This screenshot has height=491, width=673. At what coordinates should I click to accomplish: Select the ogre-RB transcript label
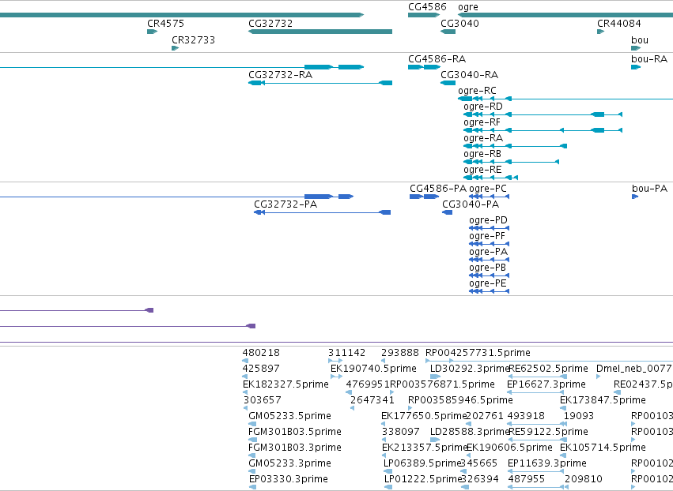(482, 154)
